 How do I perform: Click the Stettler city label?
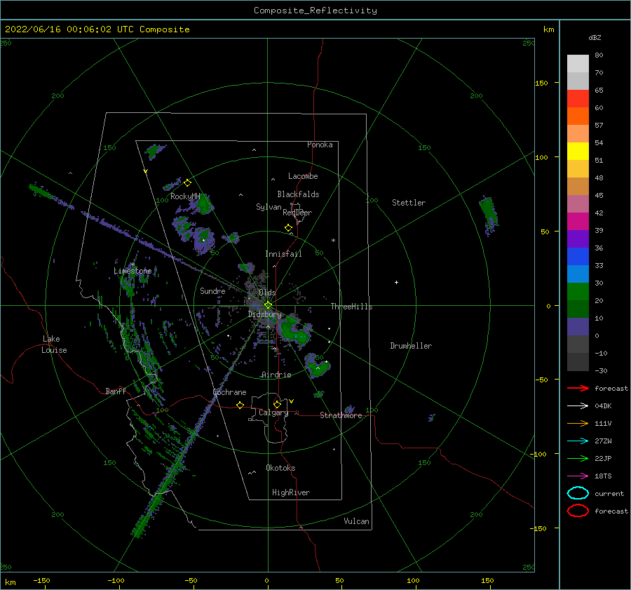click(409, 203)
